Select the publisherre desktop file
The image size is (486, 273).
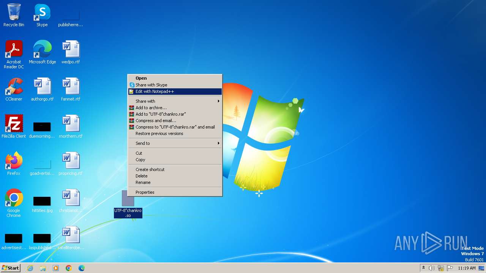70,15
